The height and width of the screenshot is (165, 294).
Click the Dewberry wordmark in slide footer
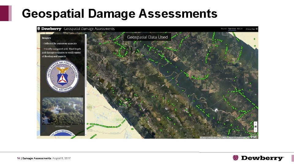pos(262,158)
